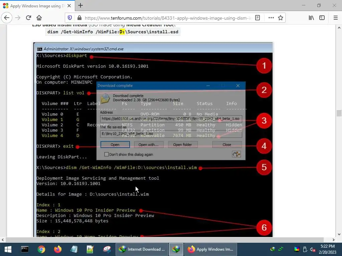
Task: Toggle reader view icon
Action: 258,18
